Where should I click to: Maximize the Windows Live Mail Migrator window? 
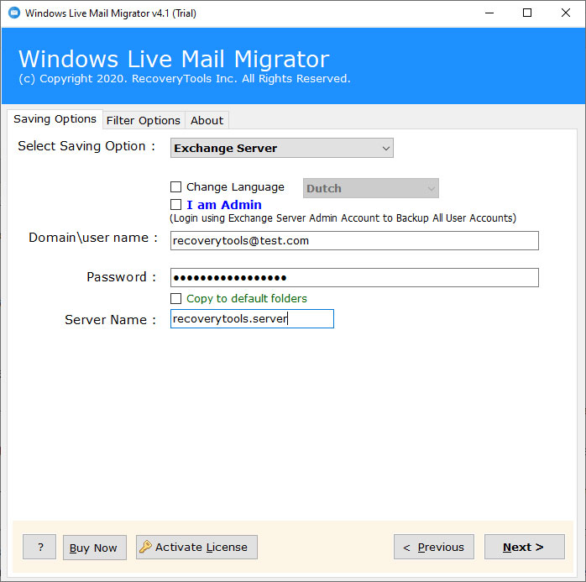click(527, 13)
